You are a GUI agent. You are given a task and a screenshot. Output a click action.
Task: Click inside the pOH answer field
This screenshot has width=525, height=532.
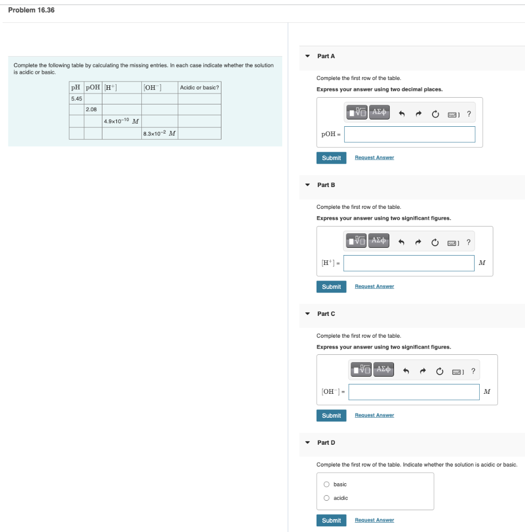409,134
